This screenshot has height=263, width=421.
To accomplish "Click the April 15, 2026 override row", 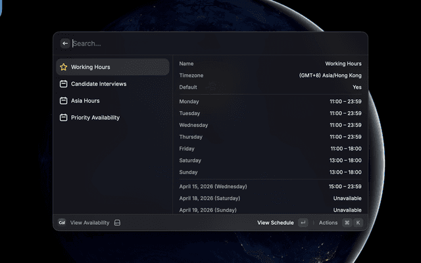I will (270, 186).
